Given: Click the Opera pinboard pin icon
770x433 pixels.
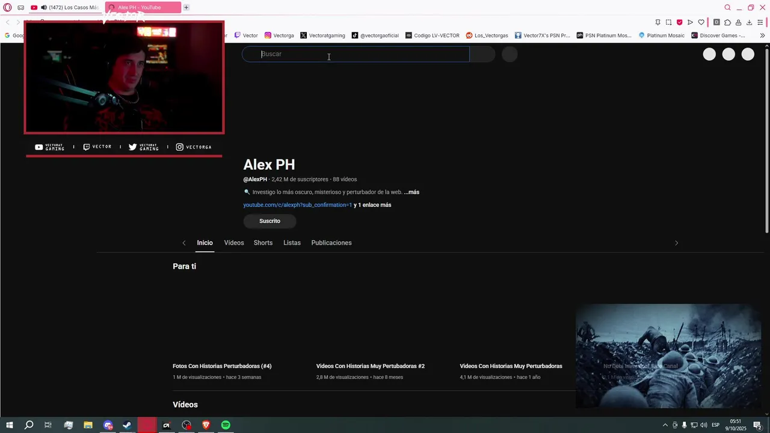Looking at the screenshot, I should [658, 22].
